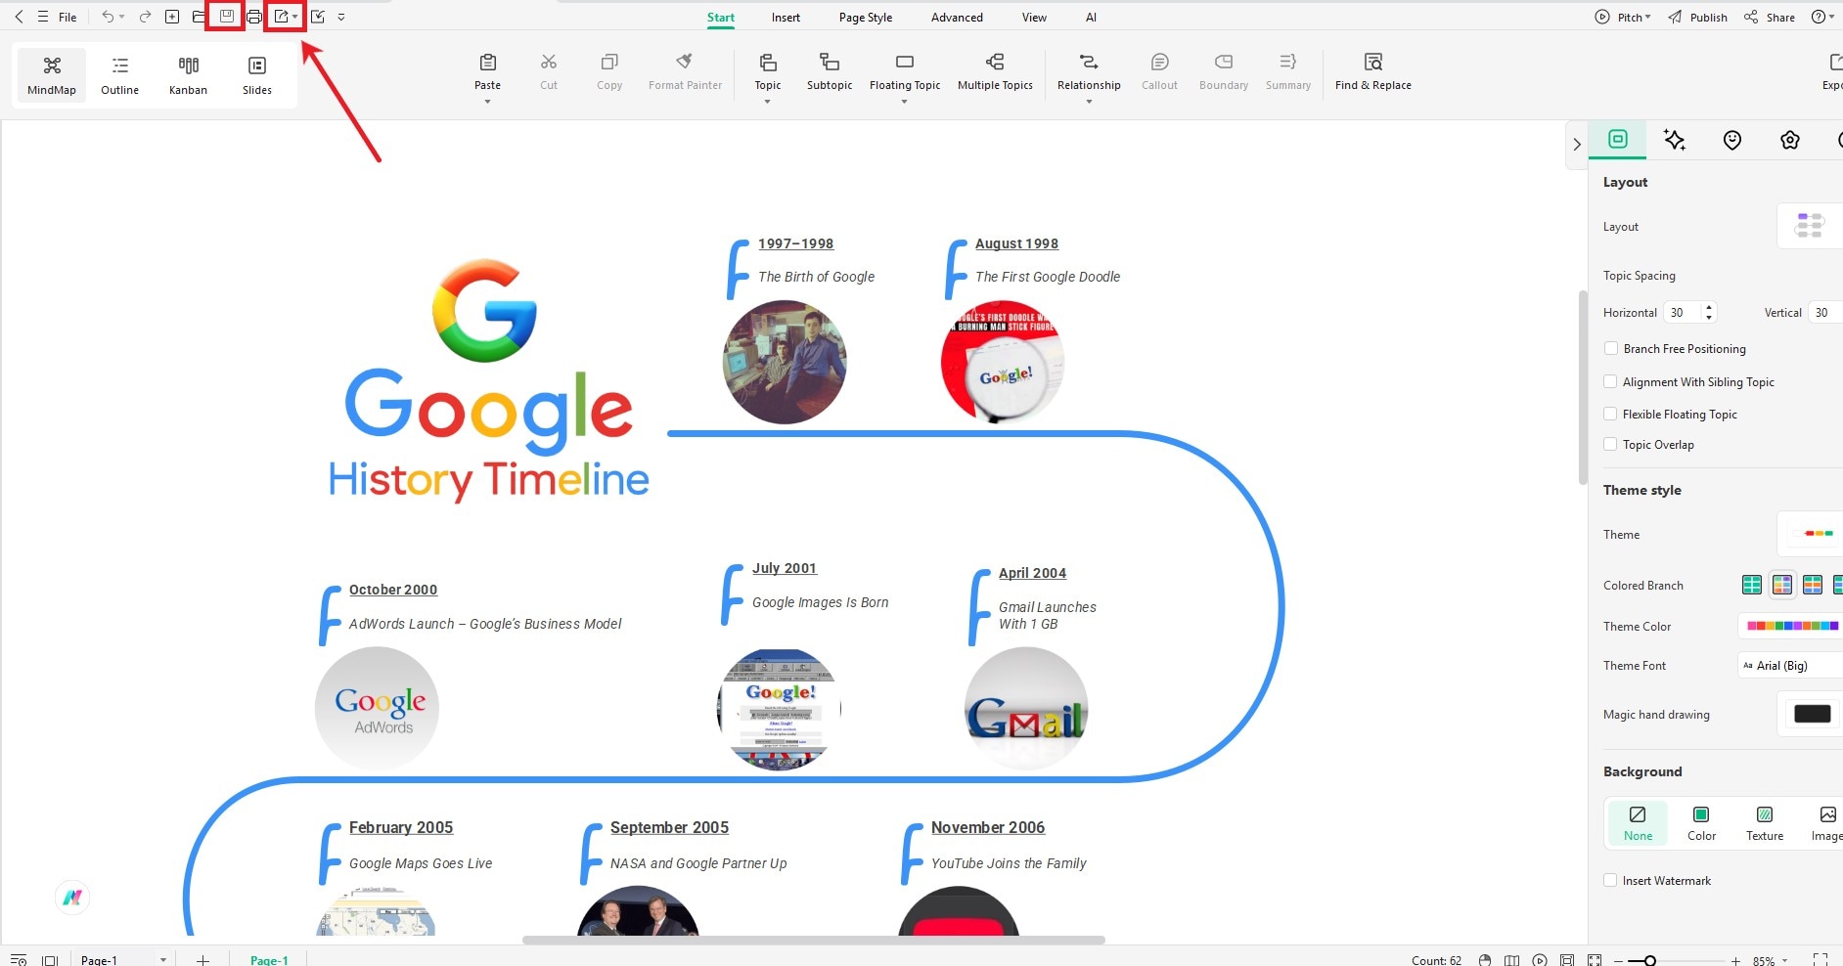Image resolution: width=1843 pixels, height=966 pixels.
Task: Click the New document plus icon
Action: [x=172, y=17]
